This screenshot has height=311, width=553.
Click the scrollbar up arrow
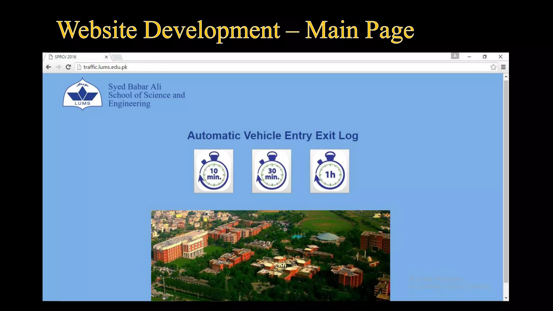click(x=506, y=77)
